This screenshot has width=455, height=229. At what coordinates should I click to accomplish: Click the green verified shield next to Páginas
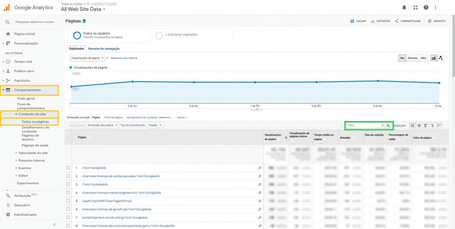coord(84,21)
